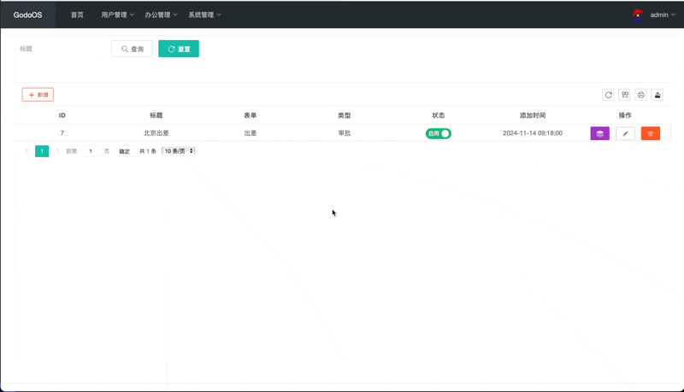Click the orange trash delete button
This screenshot has height=392, width=684.
coord(651,133)
